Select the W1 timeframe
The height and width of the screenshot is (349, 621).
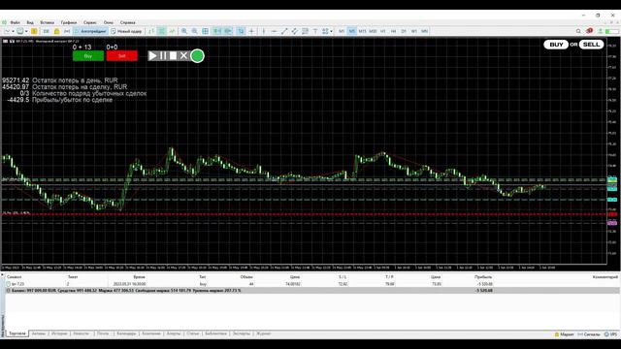coord(414,31)
